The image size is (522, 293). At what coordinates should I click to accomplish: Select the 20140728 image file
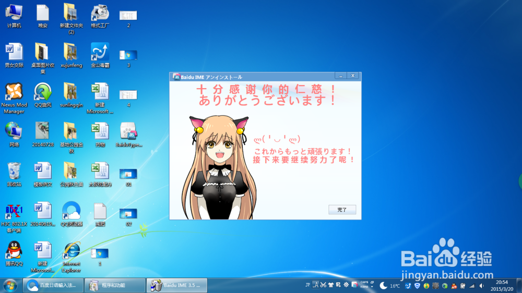coord(43,135)
